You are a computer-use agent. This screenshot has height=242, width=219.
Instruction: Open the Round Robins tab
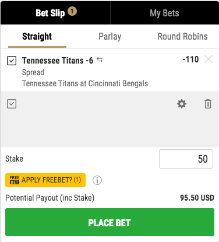182,37
